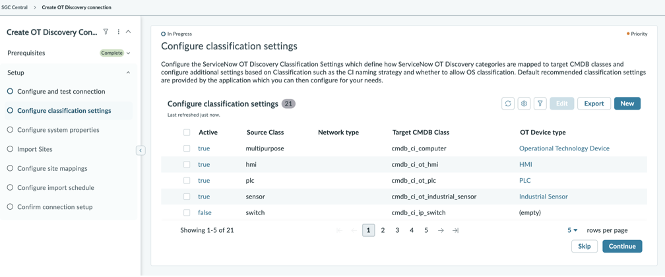Open the Configure import schedule step
665x277 pixels.
55,187
